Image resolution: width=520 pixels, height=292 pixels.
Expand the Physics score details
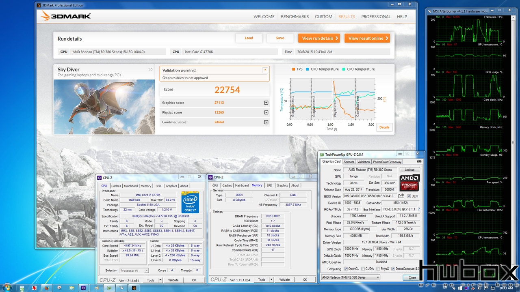click(266, 112)
